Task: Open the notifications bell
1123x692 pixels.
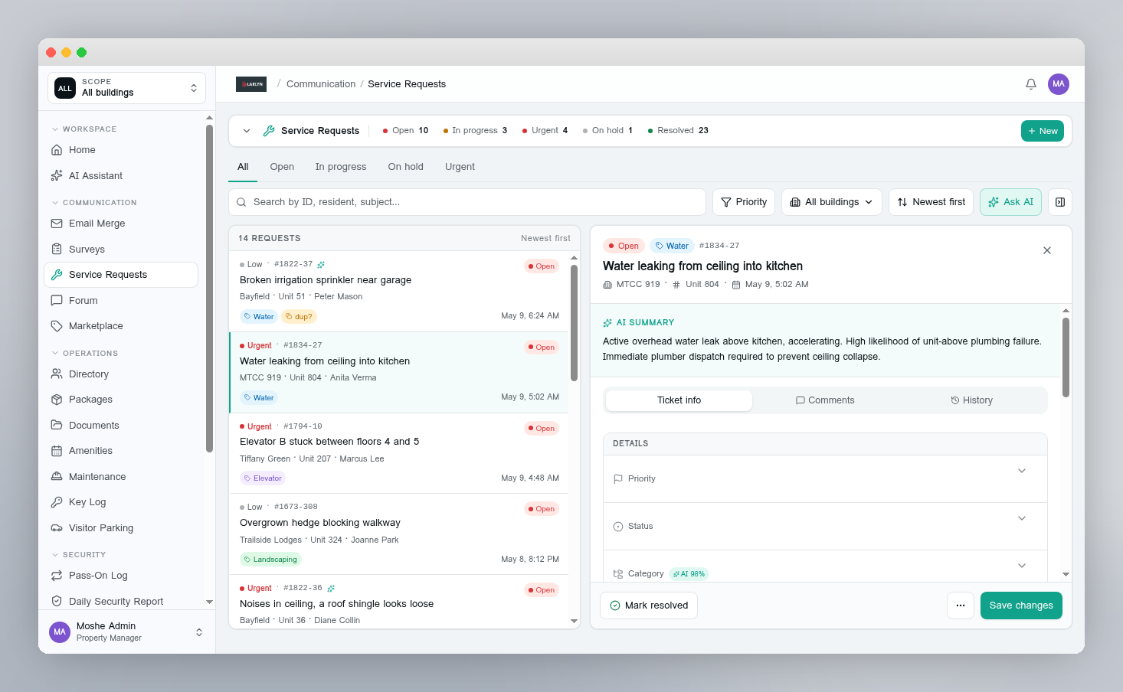Action: tap(1031, 84)
